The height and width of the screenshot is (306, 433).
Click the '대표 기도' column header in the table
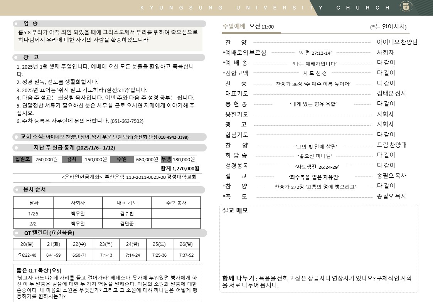(127, 203)
